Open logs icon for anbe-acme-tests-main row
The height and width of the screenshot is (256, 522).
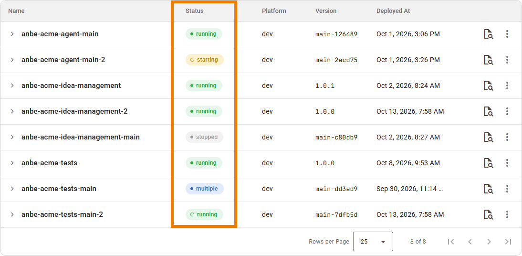[x=488, y=189]
